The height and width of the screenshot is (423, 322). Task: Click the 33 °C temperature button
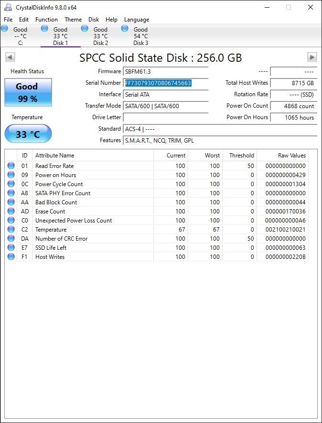pyautogui.click(x=28, y=134)
